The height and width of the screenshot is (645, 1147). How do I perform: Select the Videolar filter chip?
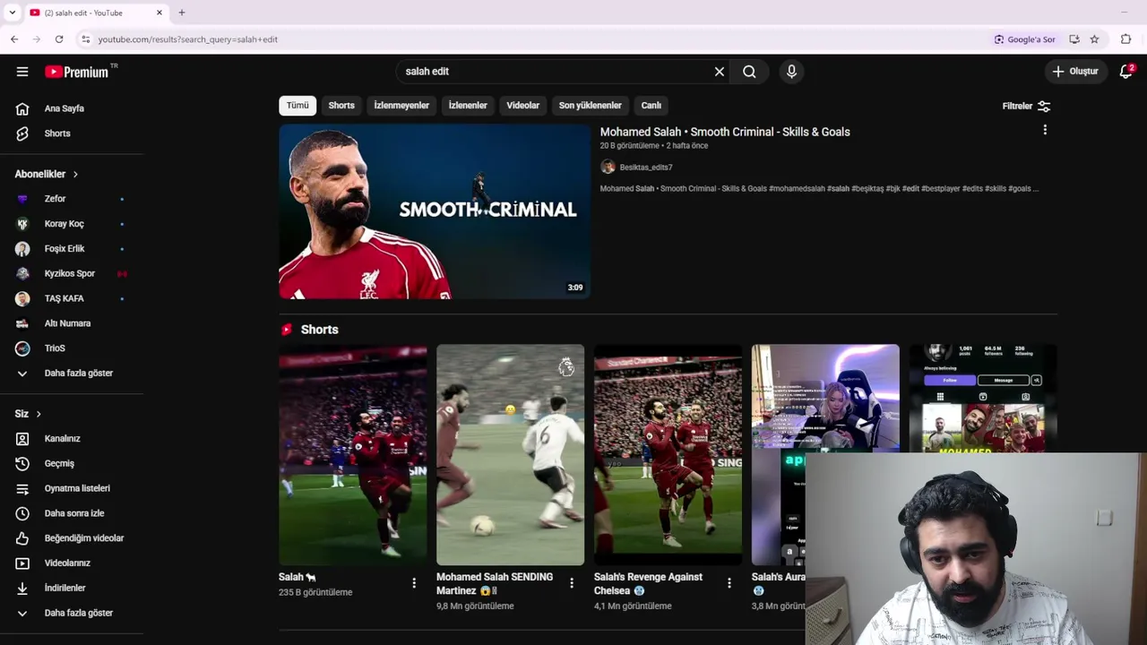[x=522, y=106]
